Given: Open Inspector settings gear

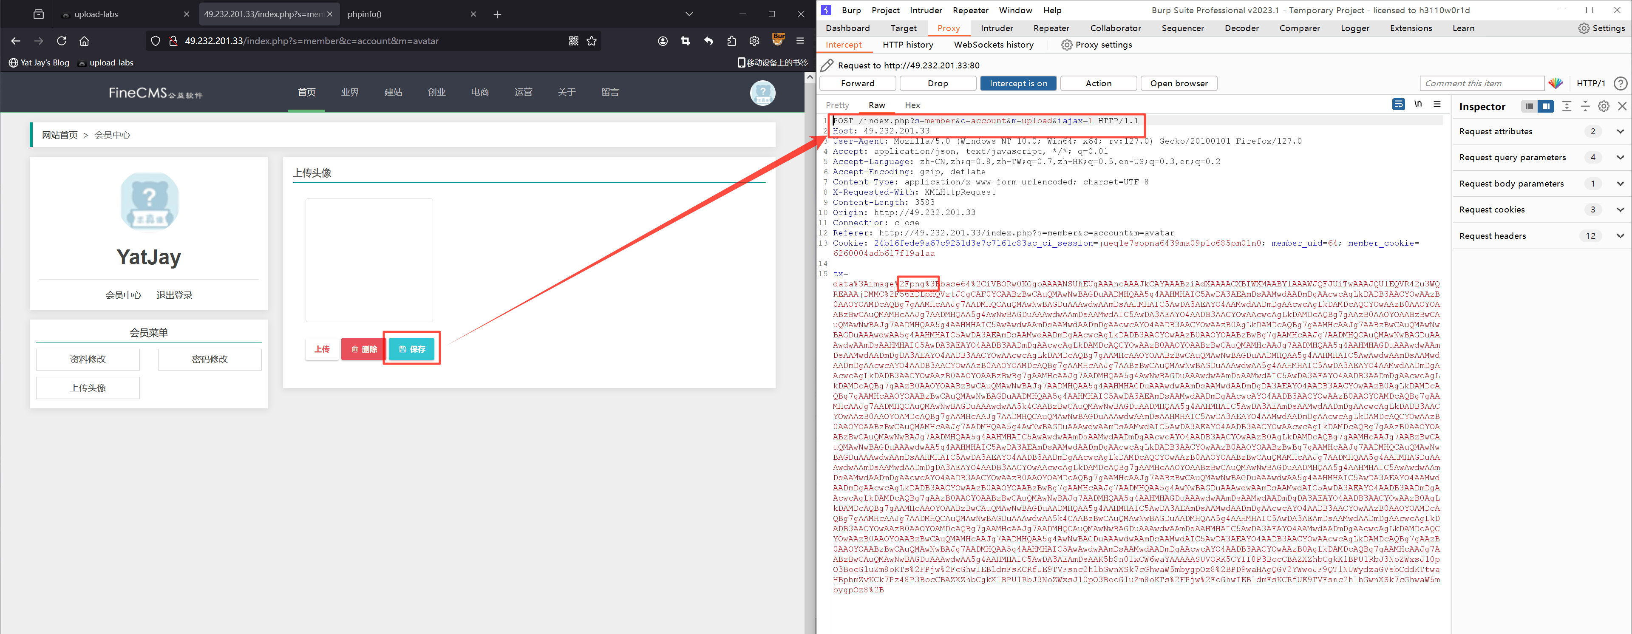Looking at the screenshot, I should click(1604, 106).
